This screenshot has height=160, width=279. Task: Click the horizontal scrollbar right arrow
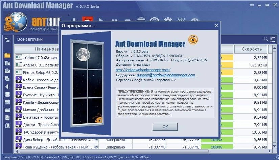(270, 151)
